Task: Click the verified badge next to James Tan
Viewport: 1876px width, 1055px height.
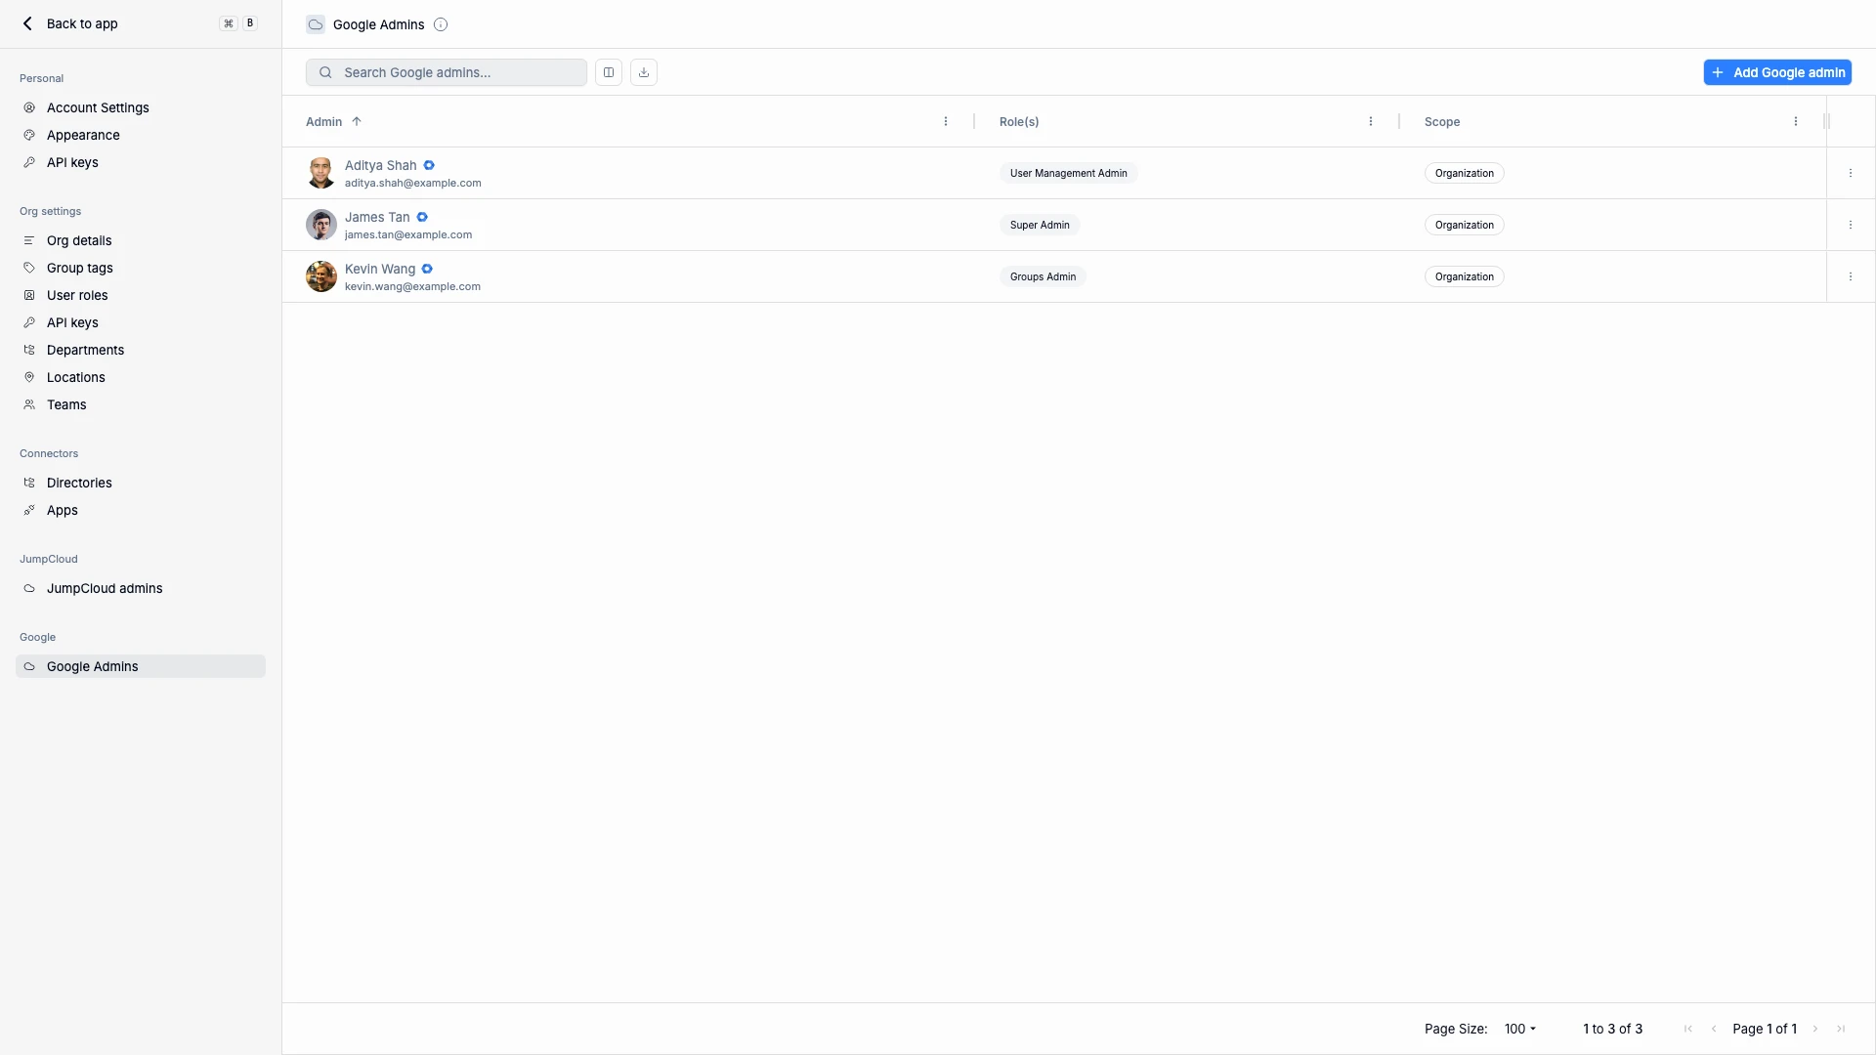Action: point(422,217)
